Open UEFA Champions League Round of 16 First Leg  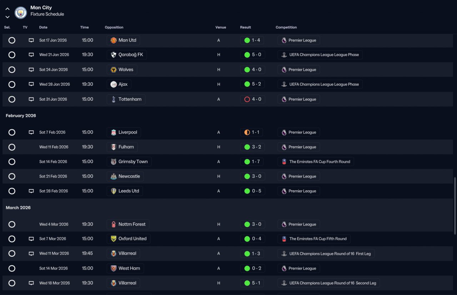coord(326,254)
